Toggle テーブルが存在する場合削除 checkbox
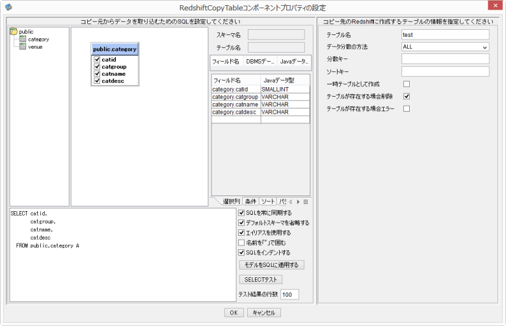The width and height of the screenshot is (506, 326). [x=406, y=96]
